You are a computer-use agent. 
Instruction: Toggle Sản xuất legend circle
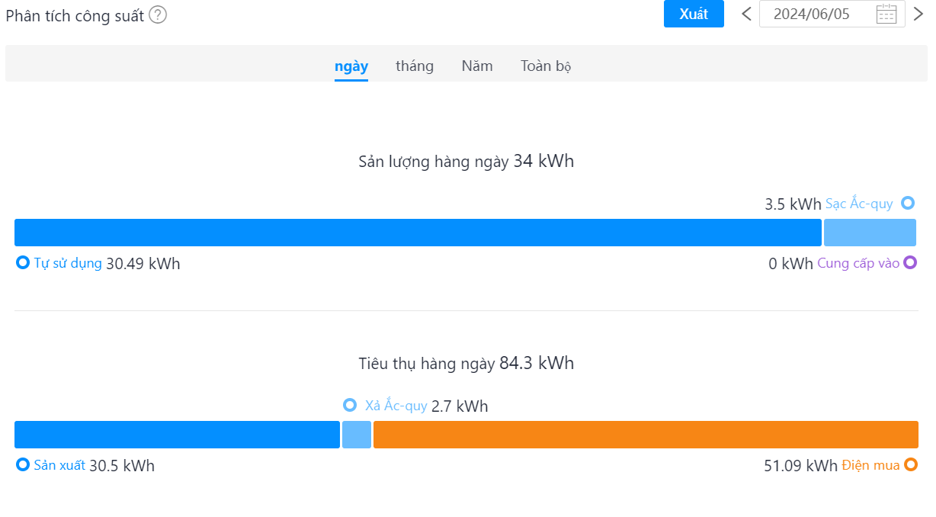coord(23,464)
